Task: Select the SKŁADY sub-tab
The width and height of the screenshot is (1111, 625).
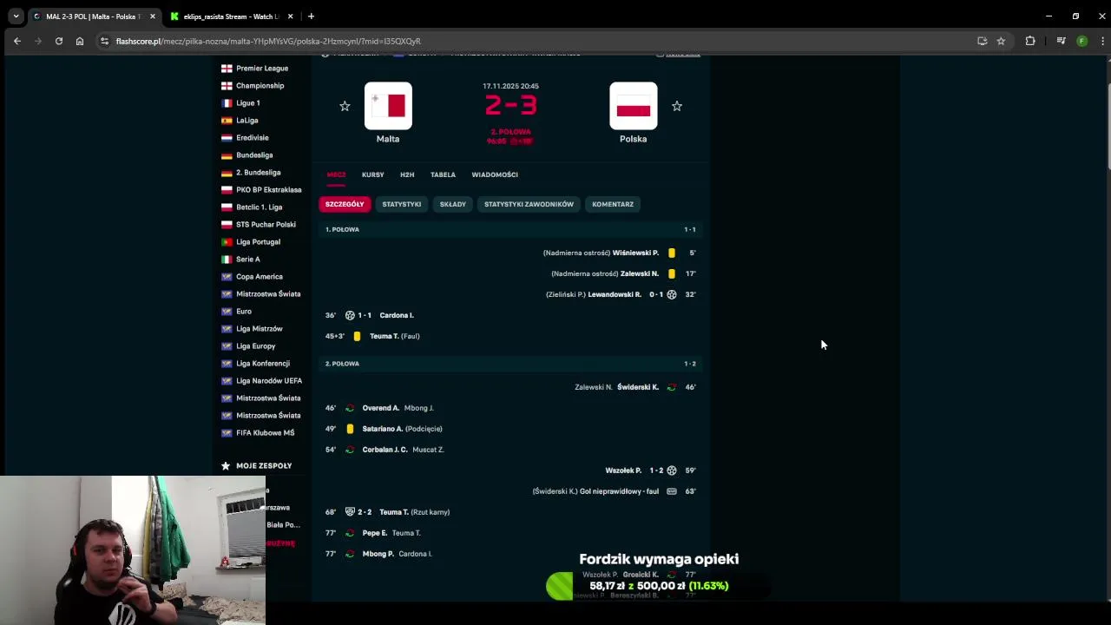Action: click(453, 204)
